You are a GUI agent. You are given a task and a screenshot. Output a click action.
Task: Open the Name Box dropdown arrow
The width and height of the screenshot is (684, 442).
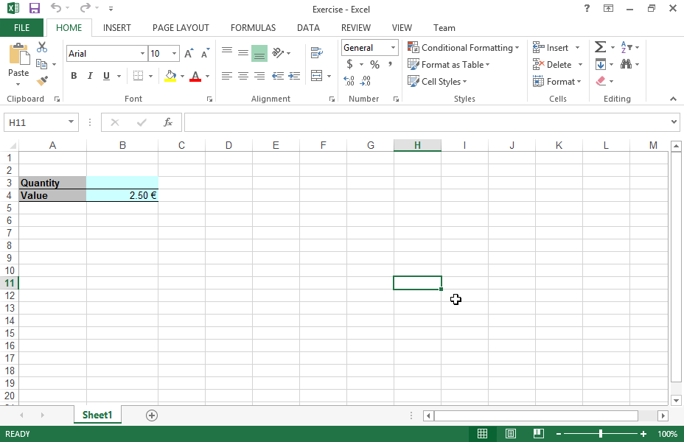tap(71, 122)
